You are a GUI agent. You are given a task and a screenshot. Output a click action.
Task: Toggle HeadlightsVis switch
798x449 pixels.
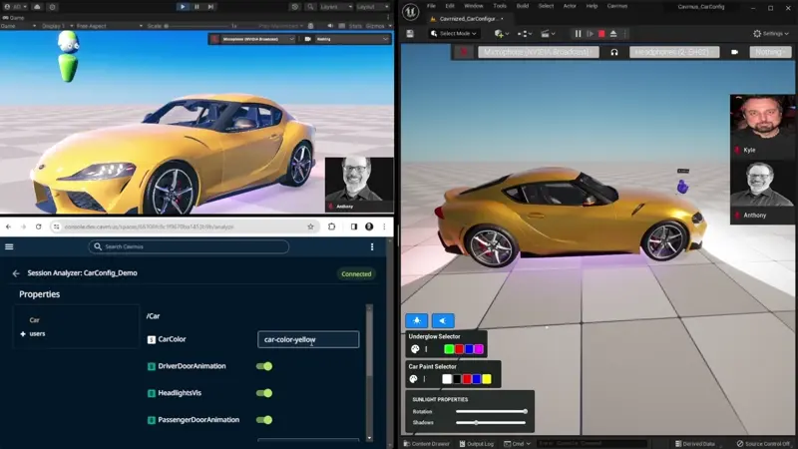[264, 393]
